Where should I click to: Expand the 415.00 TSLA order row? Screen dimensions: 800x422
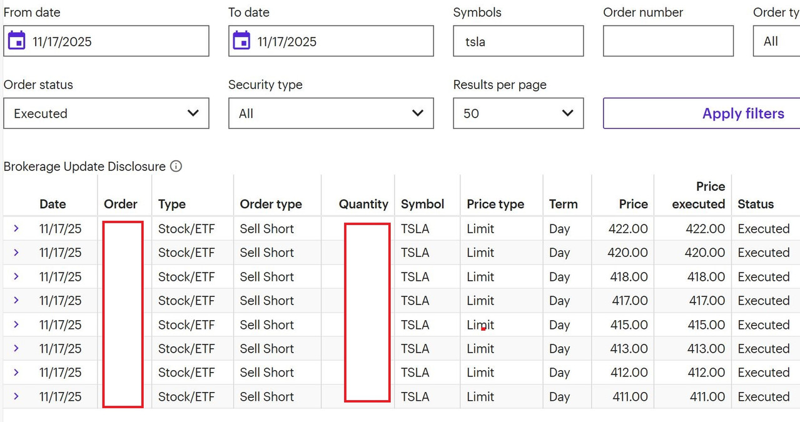(16, 324)
